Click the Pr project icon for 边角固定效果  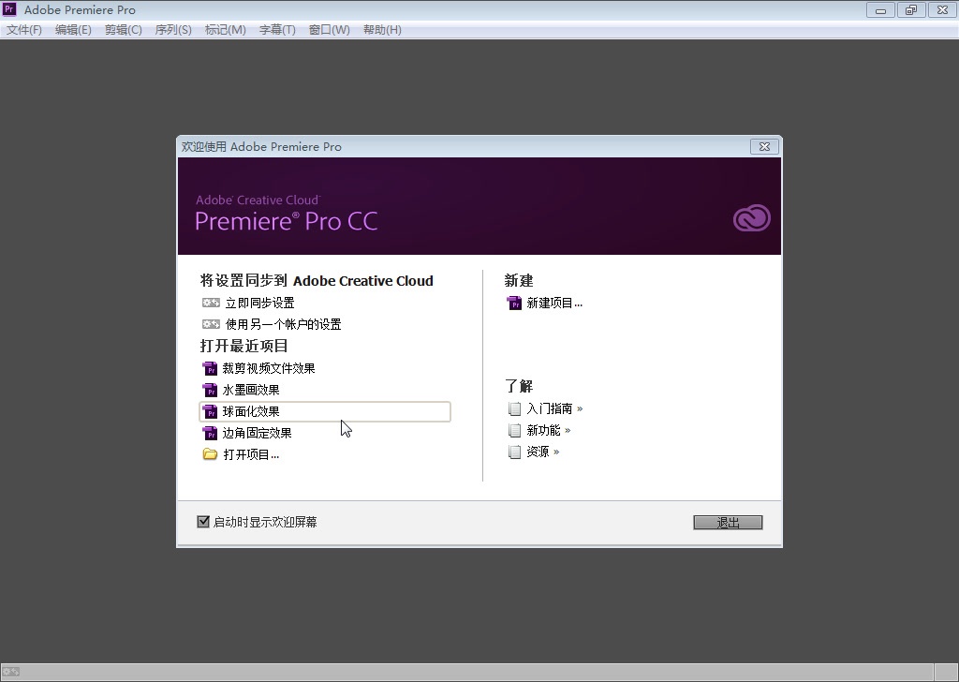coord(210,433)
